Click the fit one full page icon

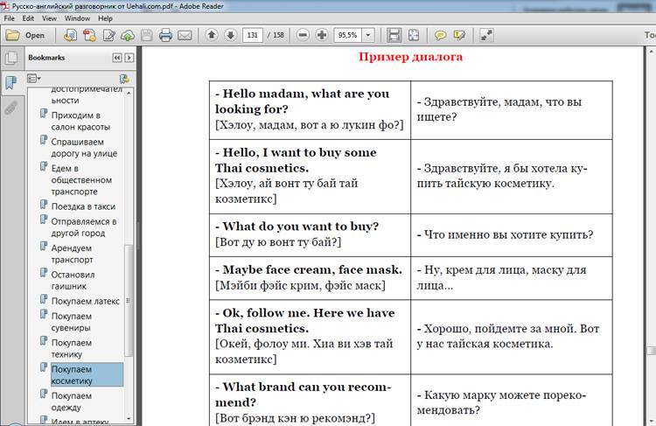414,36
